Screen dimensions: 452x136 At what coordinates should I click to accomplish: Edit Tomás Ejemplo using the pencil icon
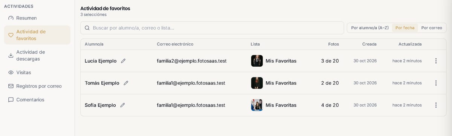point(126,83)
